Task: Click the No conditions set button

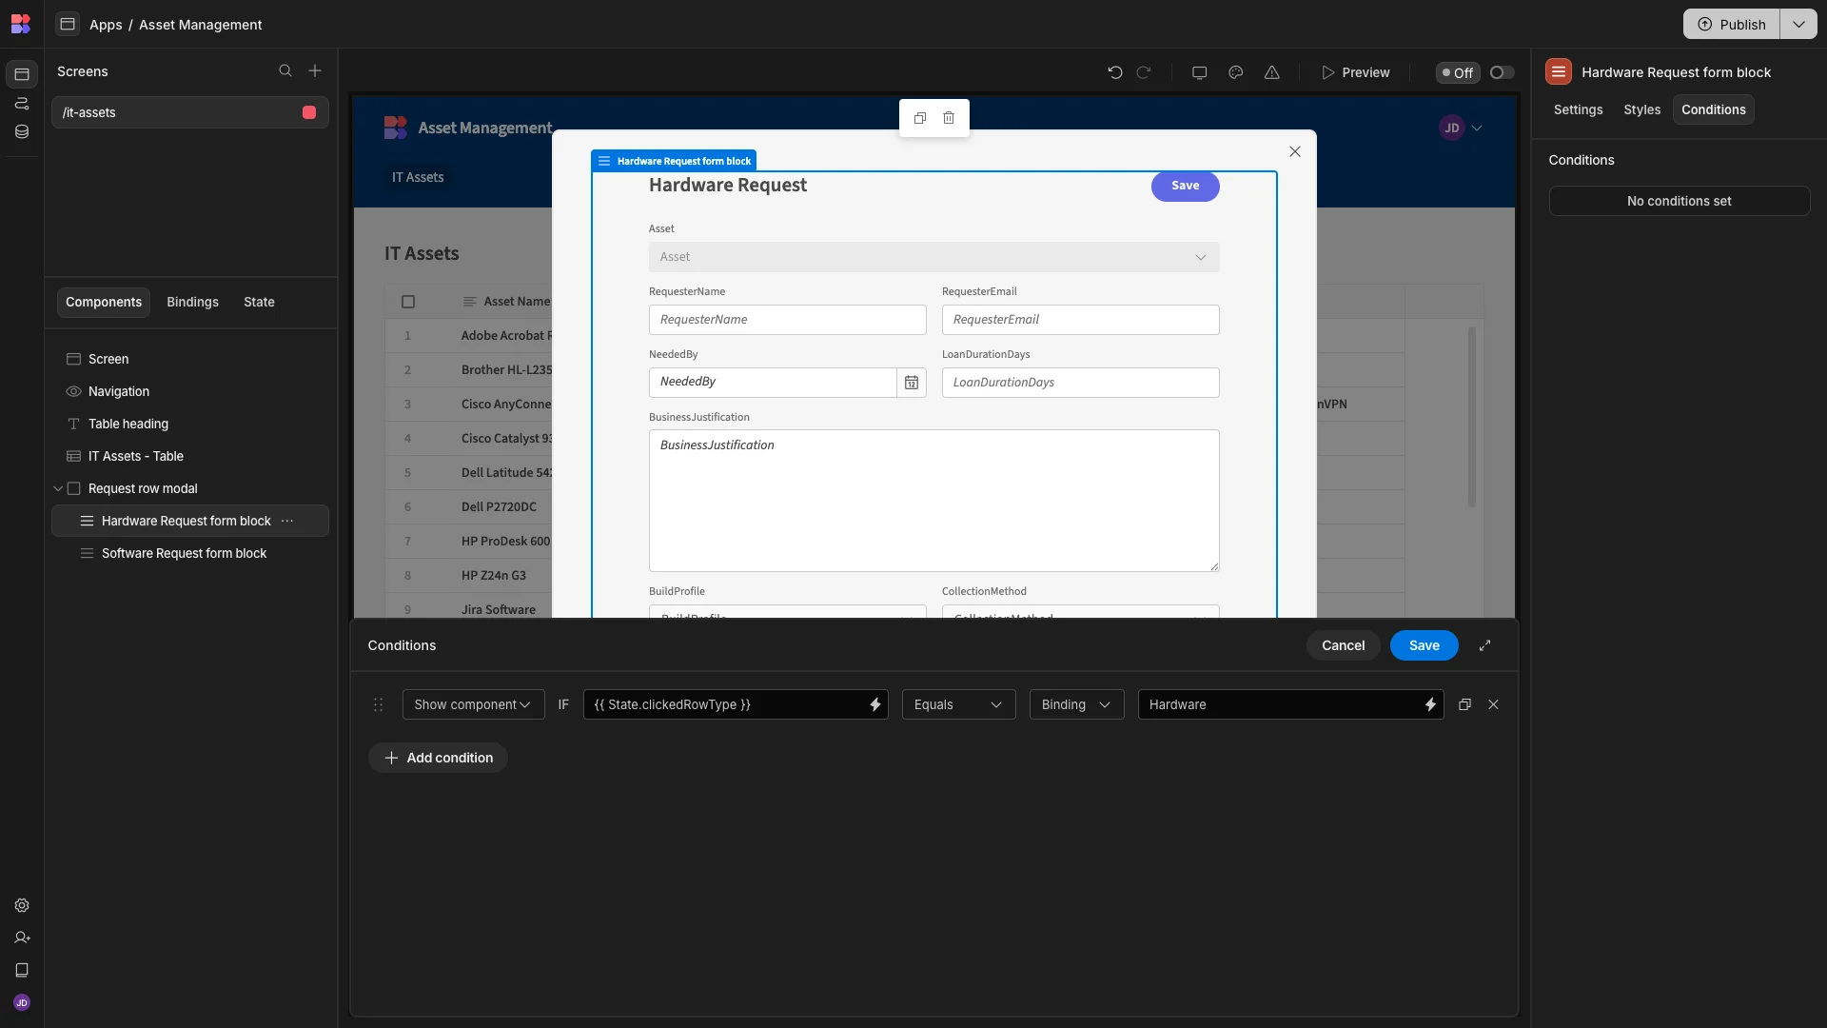Action: pos(1679,201)
